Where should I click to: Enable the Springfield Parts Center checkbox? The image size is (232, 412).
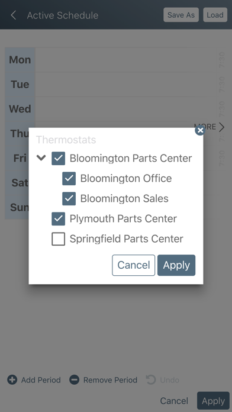tap(59, 239)
